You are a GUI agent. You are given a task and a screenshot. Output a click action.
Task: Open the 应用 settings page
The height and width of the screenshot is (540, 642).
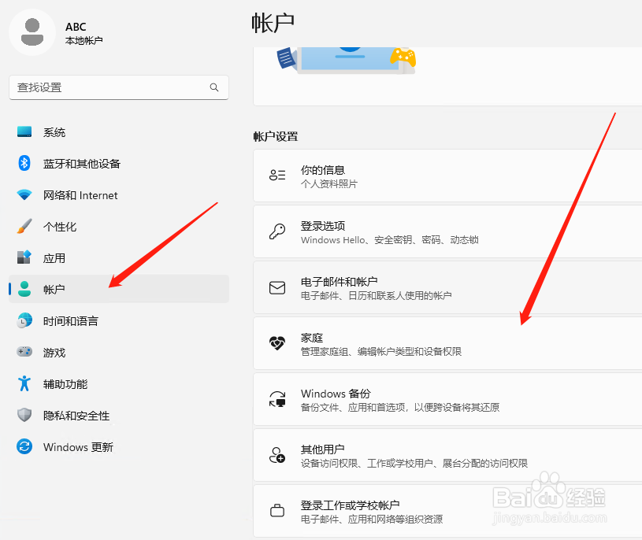[x=119, y=258]
